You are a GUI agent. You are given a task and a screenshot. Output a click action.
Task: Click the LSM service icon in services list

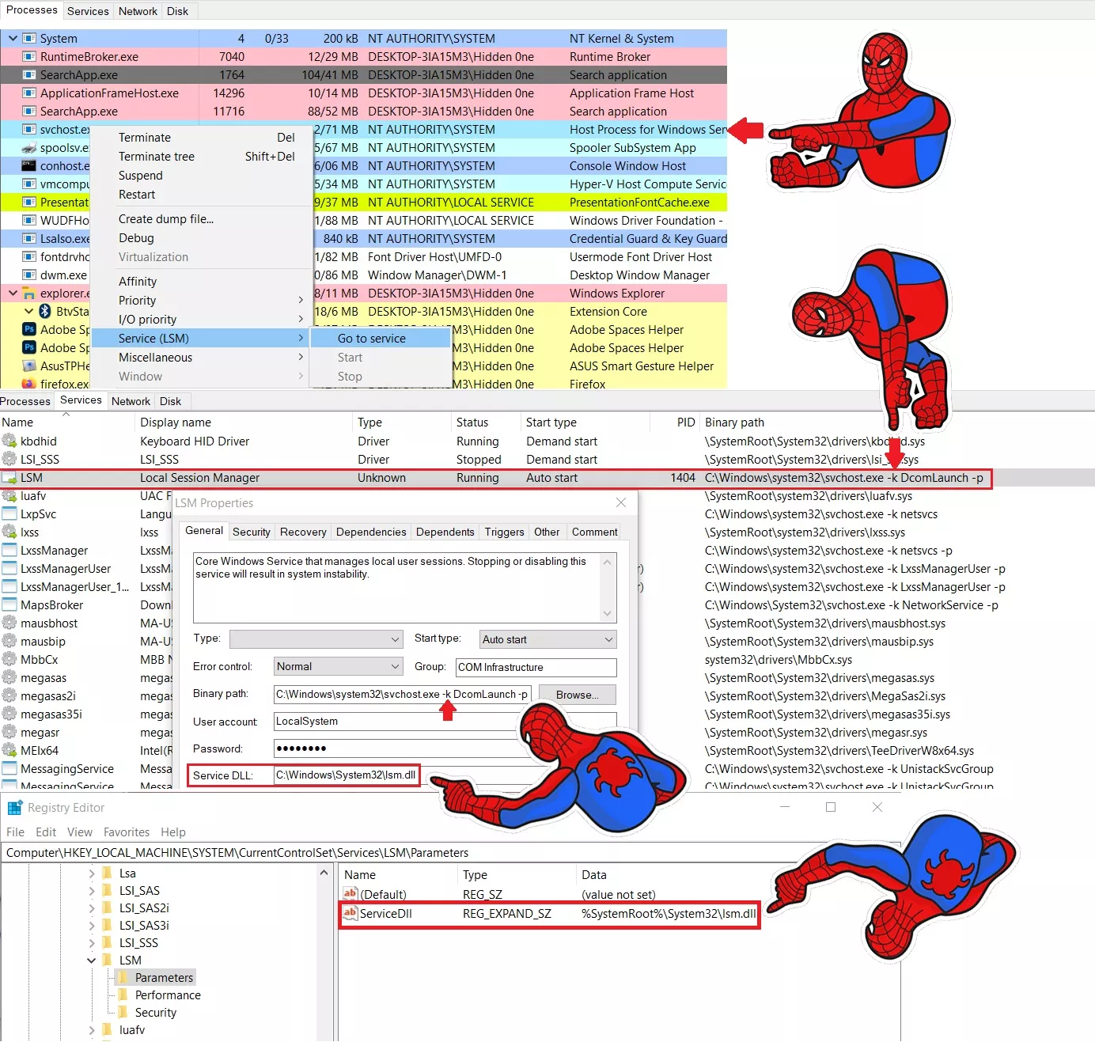pyautogui.click(x=9, y=477)
